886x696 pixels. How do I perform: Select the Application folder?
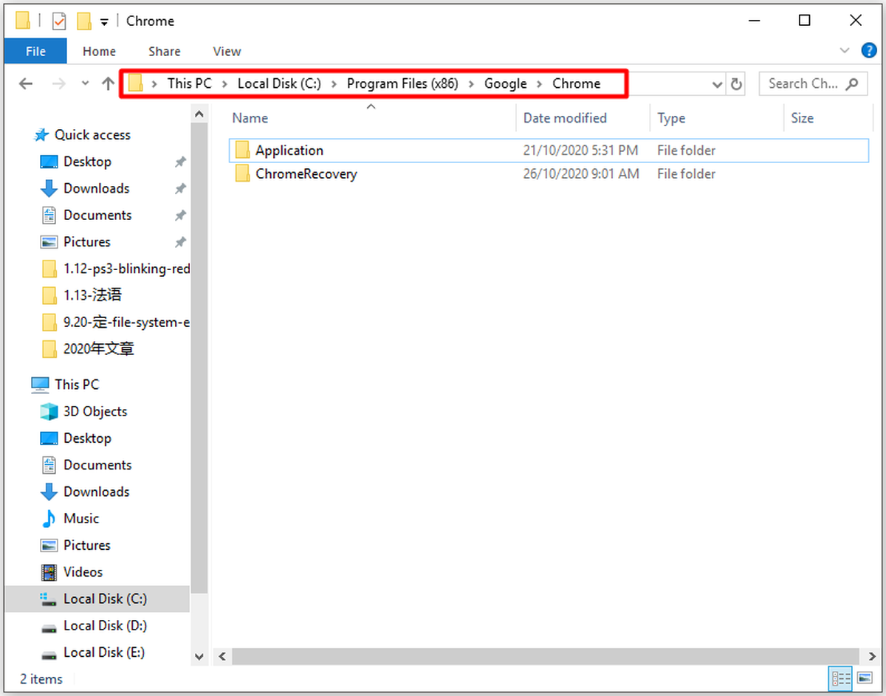549,150
